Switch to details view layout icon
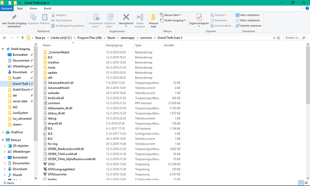 click(x=301, y=183)
